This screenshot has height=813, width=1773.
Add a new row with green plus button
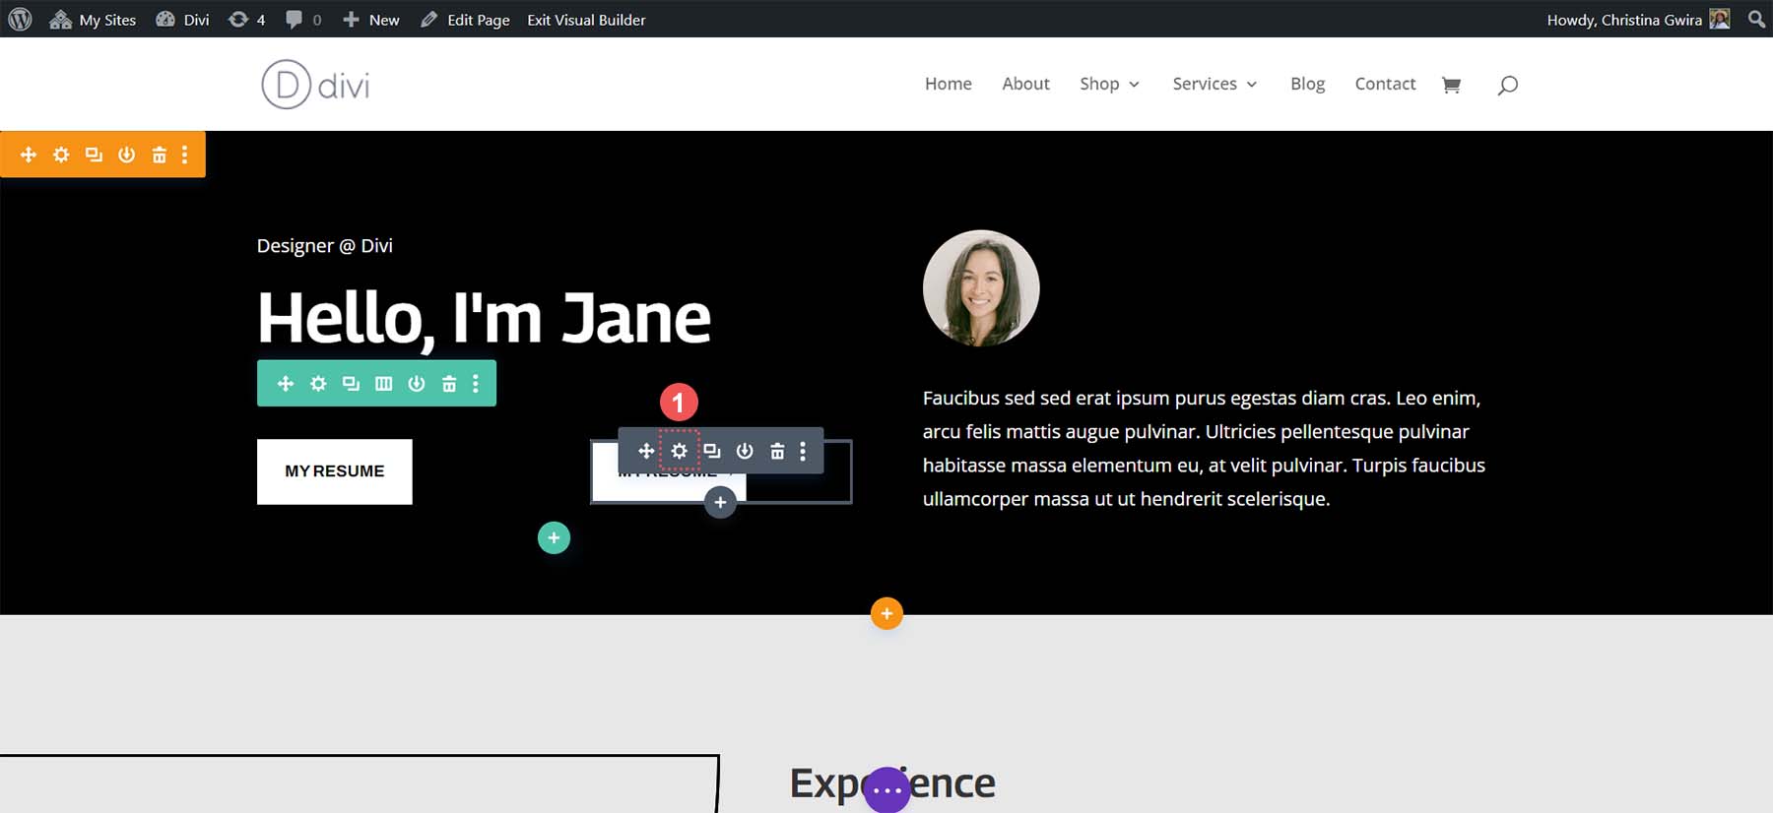[554, 537]
